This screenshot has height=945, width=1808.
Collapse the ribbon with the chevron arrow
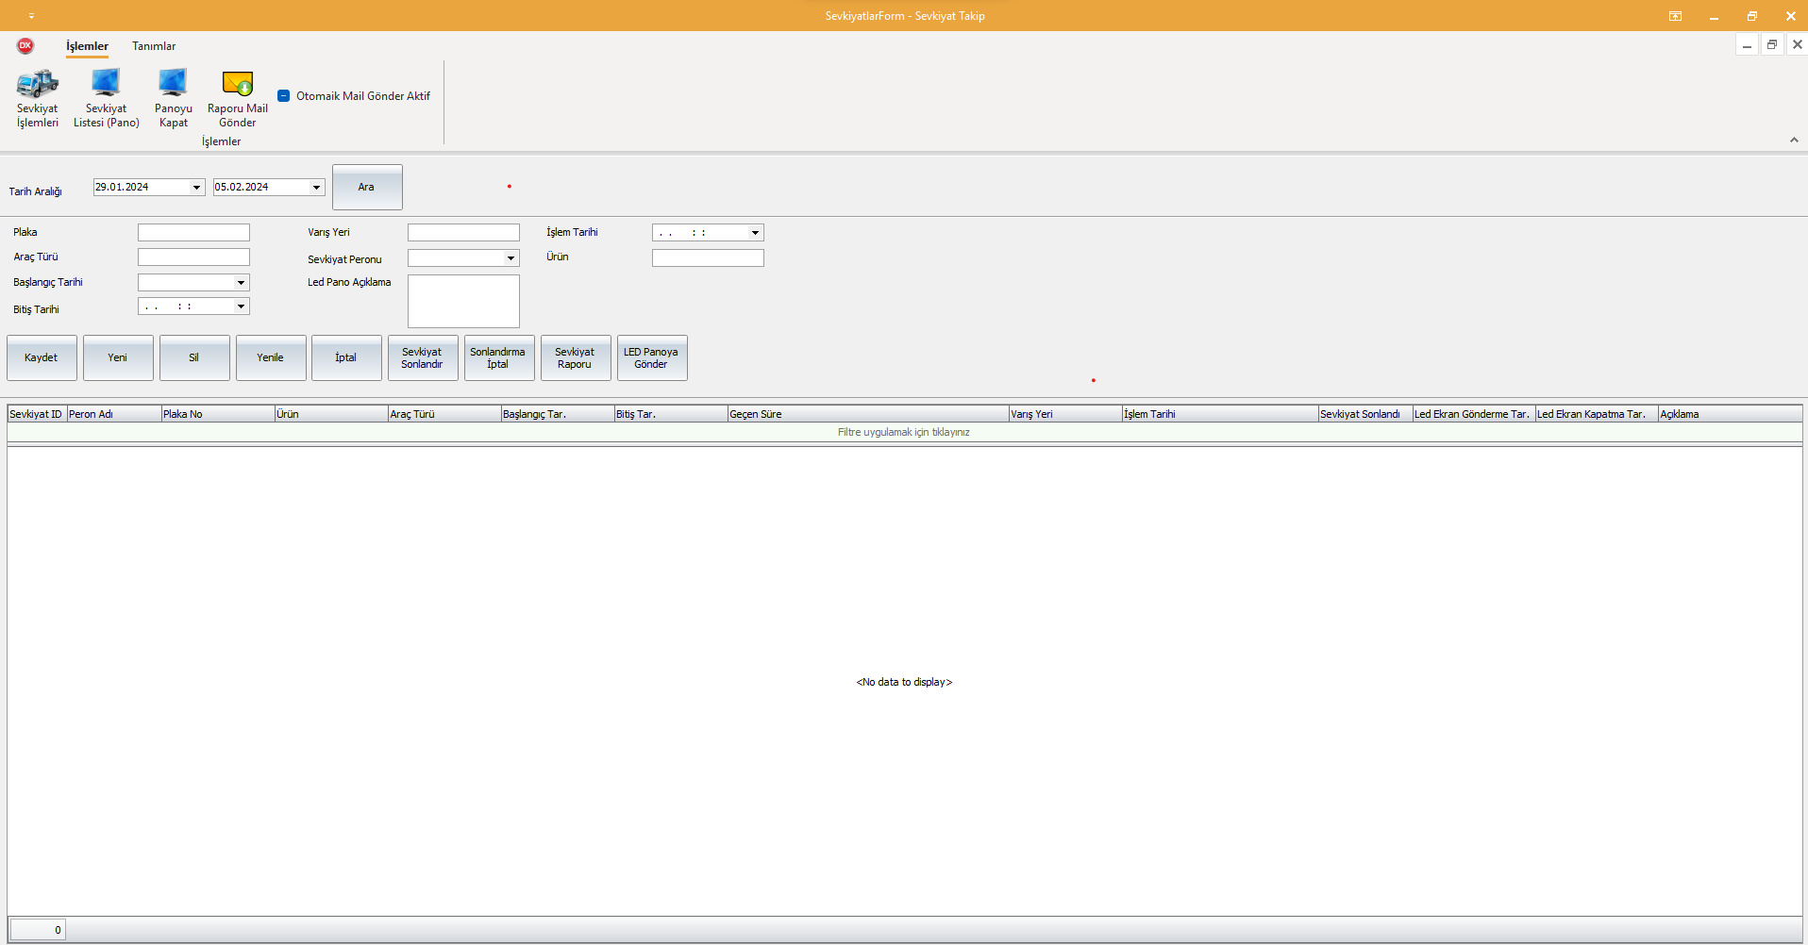coord(1794,140)
